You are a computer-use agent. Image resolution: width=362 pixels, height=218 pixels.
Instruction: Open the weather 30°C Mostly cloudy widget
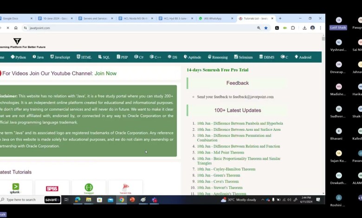coord(239,200)
